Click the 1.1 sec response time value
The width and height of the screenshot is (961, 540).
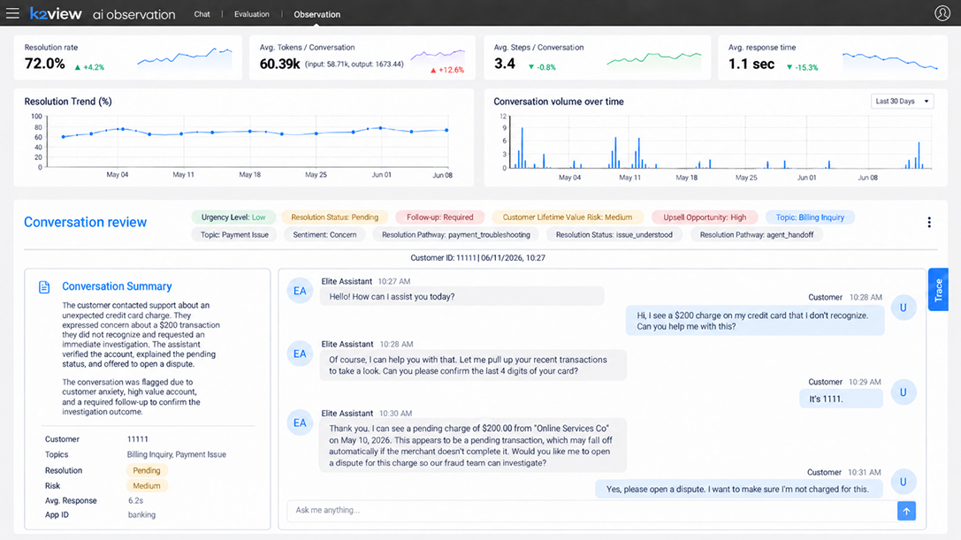tap(751, 64)
